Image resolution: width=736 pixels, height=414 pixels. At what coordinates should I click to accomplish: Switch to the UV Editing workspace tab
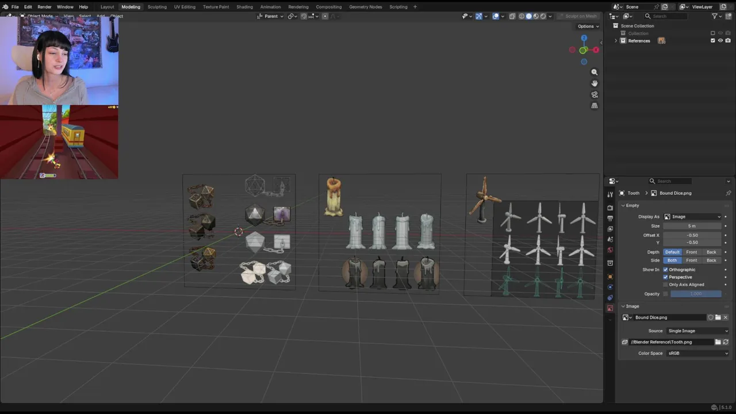pyautogui.click(x=185, y=7)
